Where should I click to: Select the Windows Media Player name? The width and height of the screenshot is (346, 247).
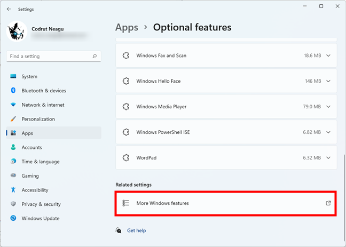(x=161, y=107)
